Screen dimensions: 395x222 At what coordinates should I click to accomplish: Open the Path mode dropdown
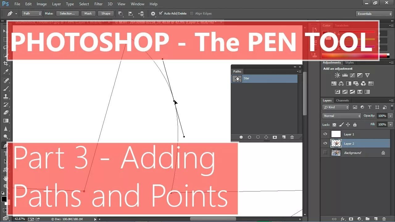pos(31,14)
